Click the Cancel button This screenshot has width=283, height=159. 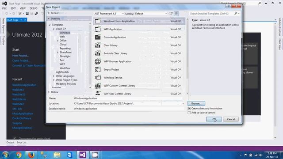pos(231,119)
